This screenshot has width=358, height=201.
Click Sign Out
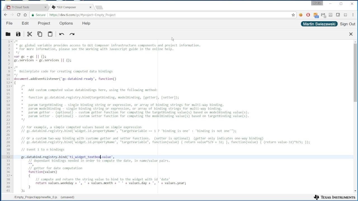pyautogui.click(x=348, y=24)
